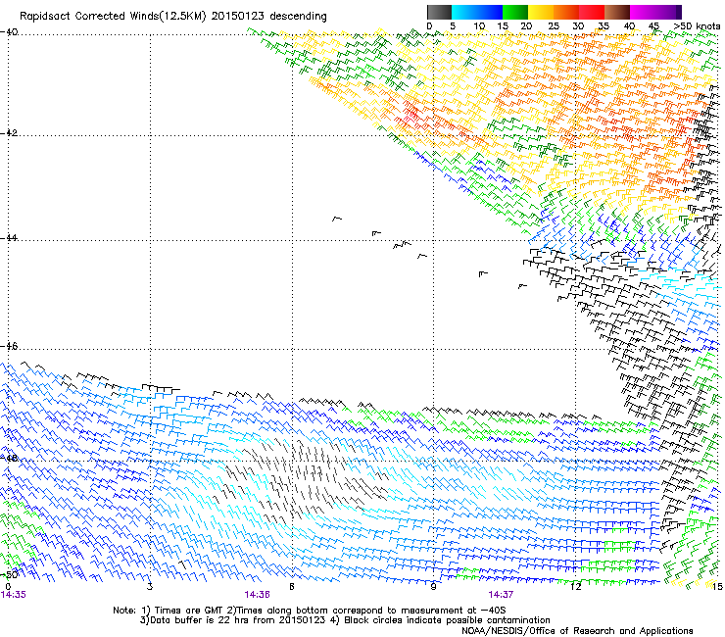This screenshot has width=725, height=637.
Task: Click the dark purple 45-50 knots legend swatch
Action: 668,12
